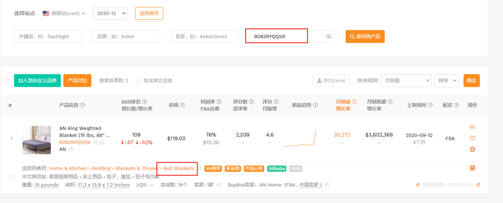This screenshot has height=203, width=503.
Task: Open the 2020-12 month dropdown
Action: pos(110,14)
